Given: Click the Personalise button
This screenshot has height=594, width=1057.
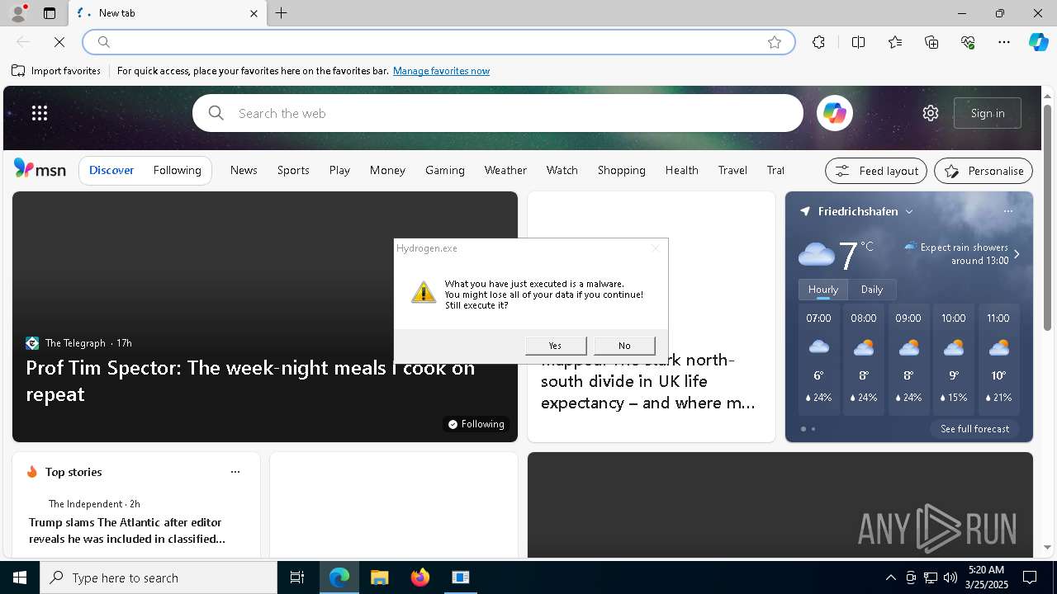Looking at the screenshot, I should tap(984, 171).
